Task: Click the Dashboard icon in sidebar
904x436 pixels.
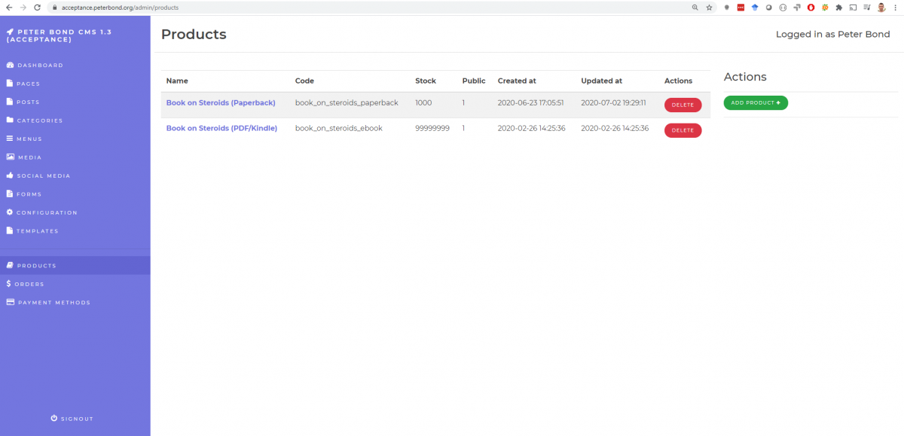Action: 10,66
